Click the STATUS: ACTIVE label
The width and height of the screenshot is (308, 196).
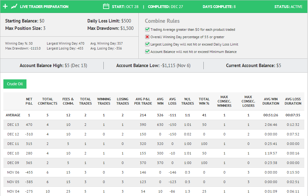288,7
